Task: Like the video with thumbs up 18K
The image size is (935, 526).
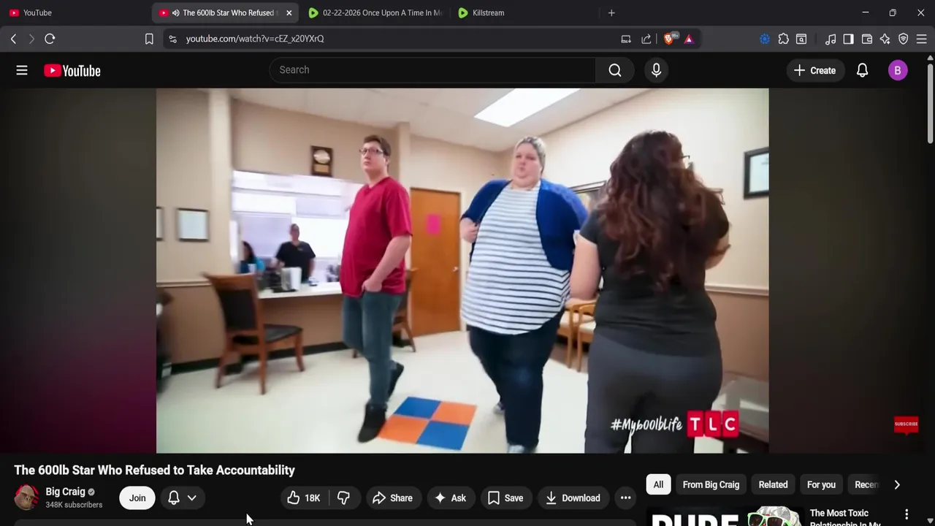Action: click(x=303, y=498)
